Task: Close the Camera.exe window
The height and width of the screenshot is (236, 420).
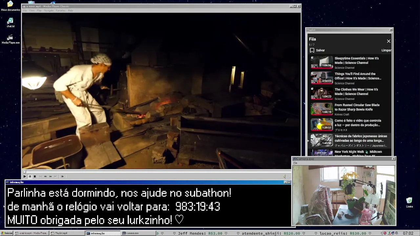Action: click(x=394, y=159)
